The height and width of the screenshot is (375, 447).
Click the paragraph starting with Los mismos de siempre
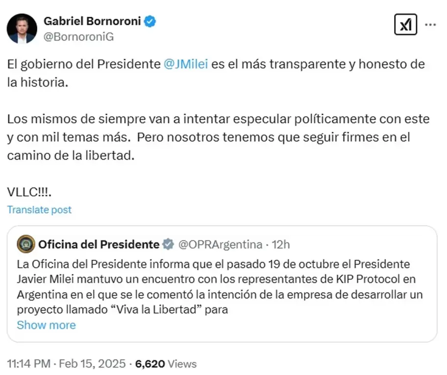point(219,137)
